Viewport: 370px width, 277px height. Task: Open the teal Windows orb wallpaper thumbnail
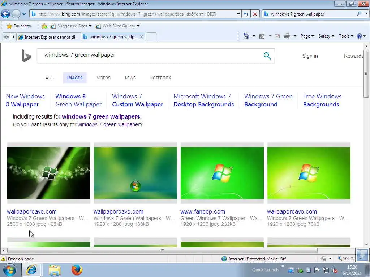[x=135, y=173]
